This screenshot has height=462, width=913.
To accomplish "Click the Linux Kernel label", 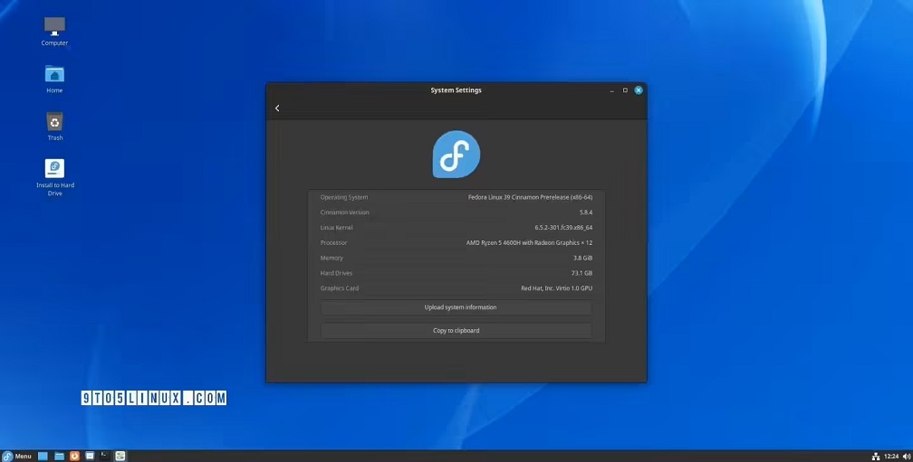I will [x=337, y=228].
